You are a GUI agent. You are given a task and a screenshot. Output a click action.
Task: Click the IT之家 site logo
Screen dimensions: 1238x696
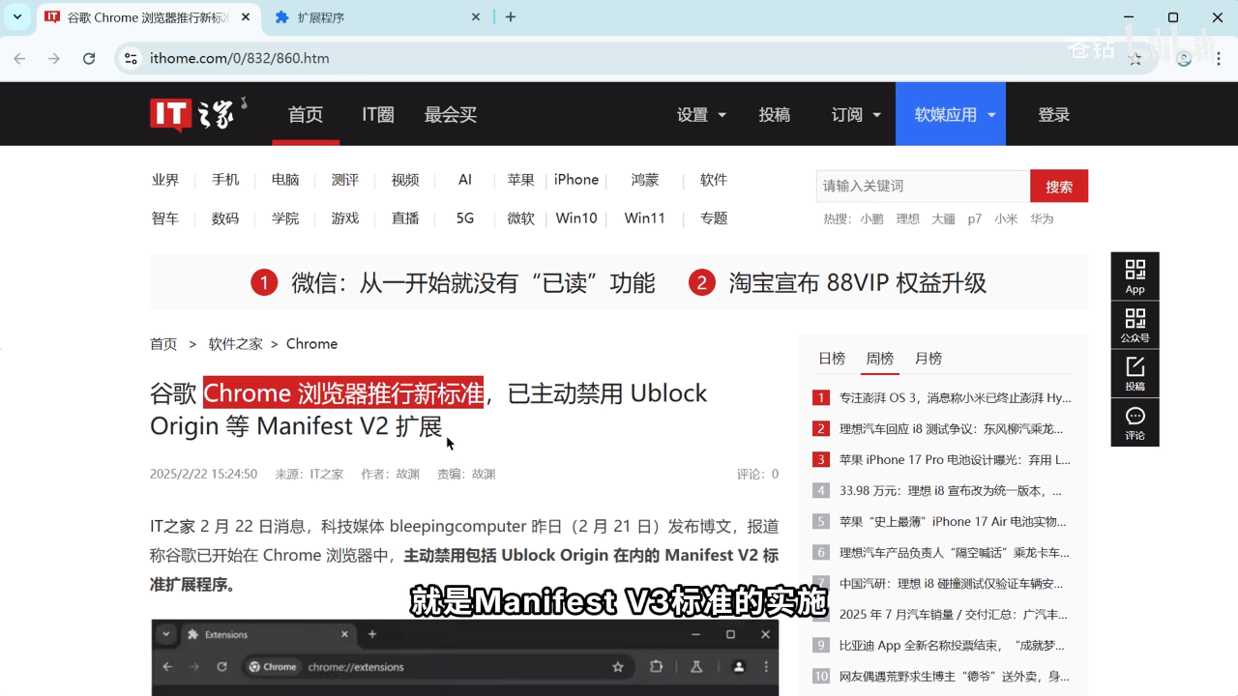[198, 114]
